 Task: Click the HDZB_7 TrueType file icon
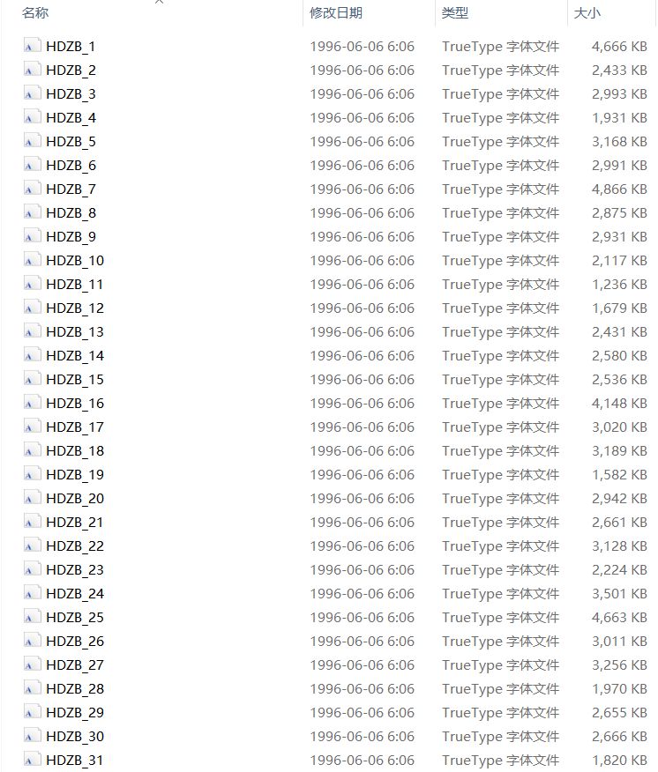[32, 189]
